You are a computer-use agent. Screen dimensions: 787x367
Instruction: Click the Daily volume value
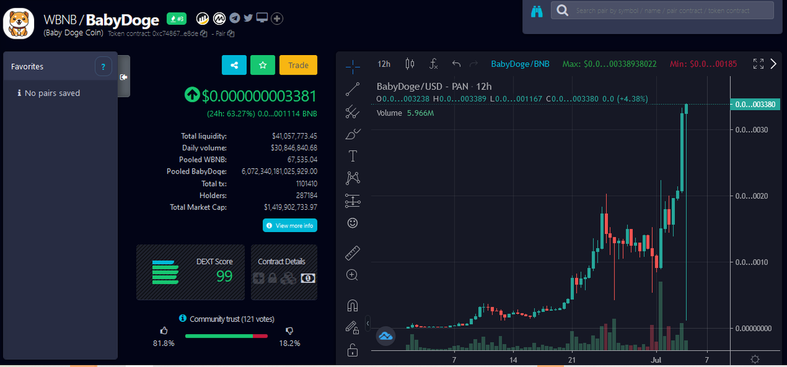[x=294, y=148]
